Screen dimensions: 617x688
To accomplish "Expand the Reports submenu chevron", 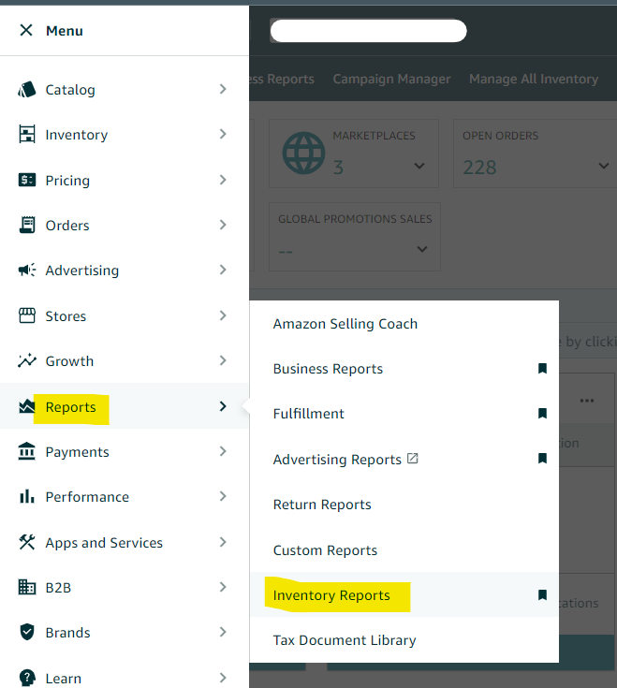I will [223, 406].
